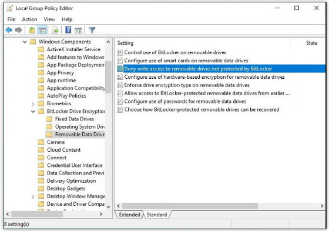Click the Up one level folder icon
Viewport: 329px width, 231px height.
[32, 30]
